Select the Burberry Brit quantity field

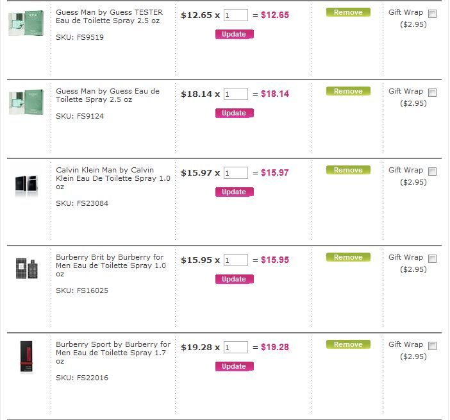[x=236, y=260]
